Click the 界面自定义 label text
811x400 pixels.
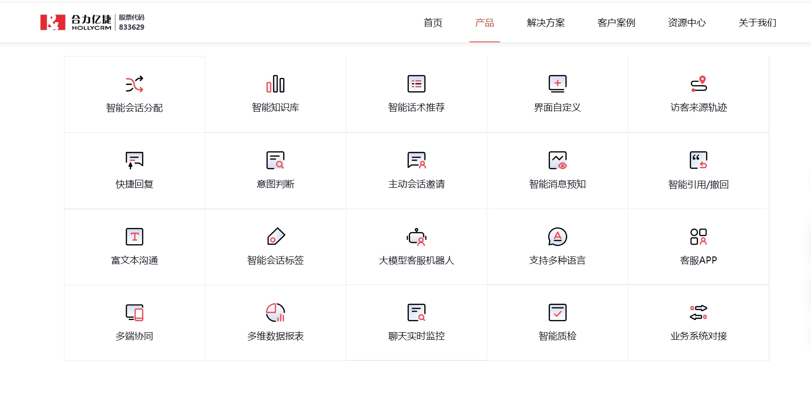(557, 107)
